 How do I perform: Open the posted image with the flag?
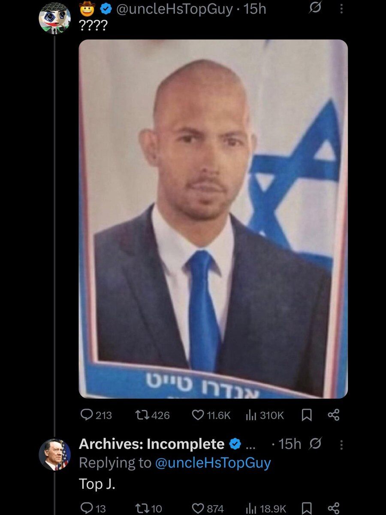click(x=213, y=219)
